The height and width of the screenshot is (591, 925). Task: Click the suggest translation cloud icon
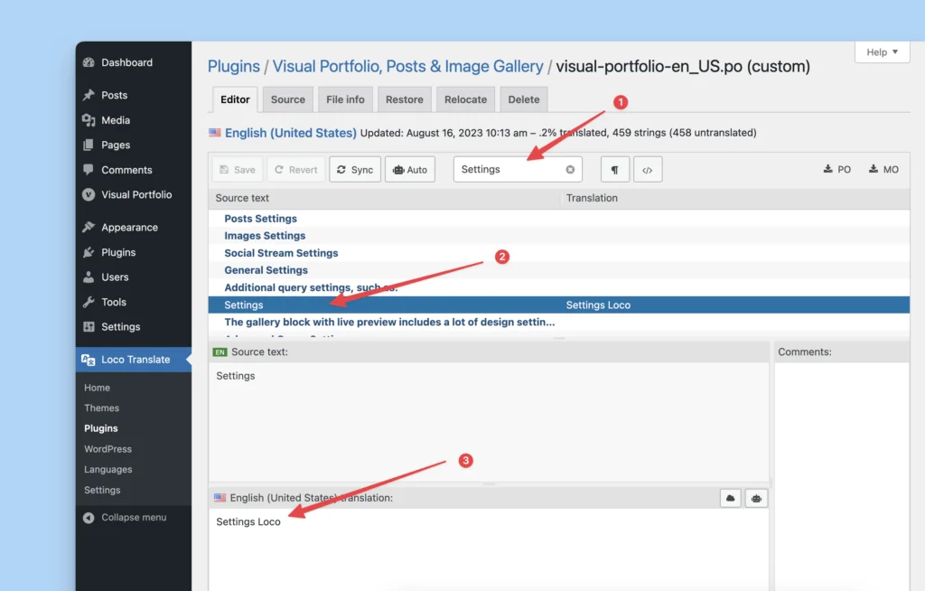[730, 498]
